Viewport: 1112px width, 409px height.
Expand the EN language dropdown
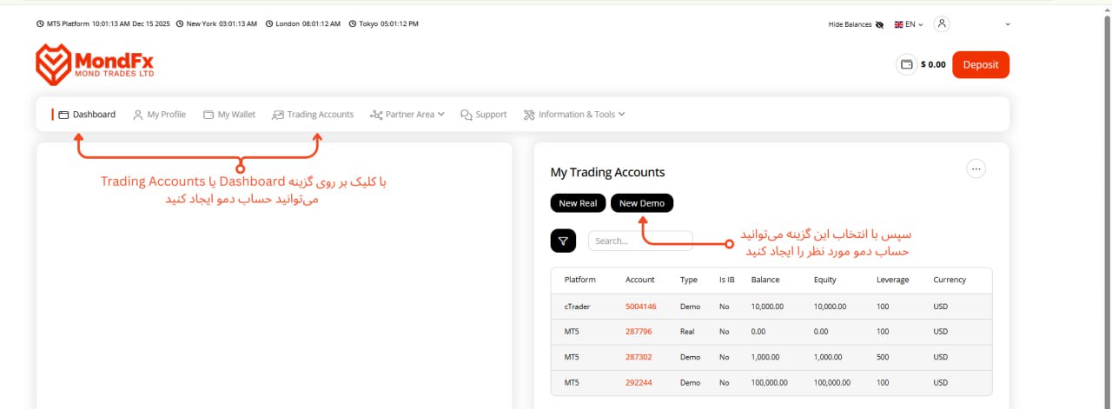tap(909, 24)
